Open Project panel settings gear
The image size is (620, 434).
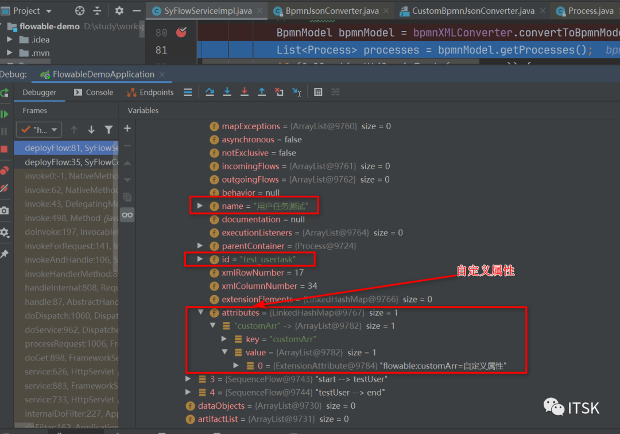click(119, 11)
